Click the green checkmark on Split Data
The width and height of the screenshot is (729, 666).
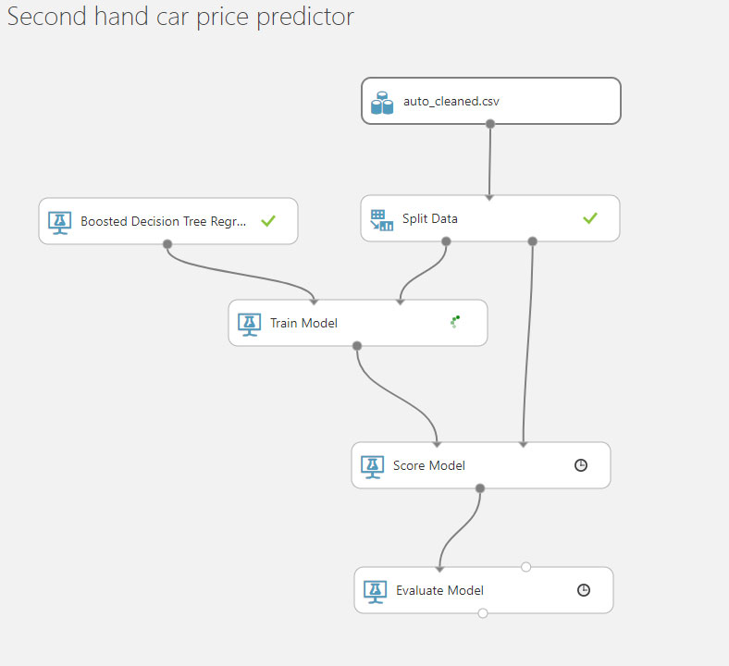point(590,218)
